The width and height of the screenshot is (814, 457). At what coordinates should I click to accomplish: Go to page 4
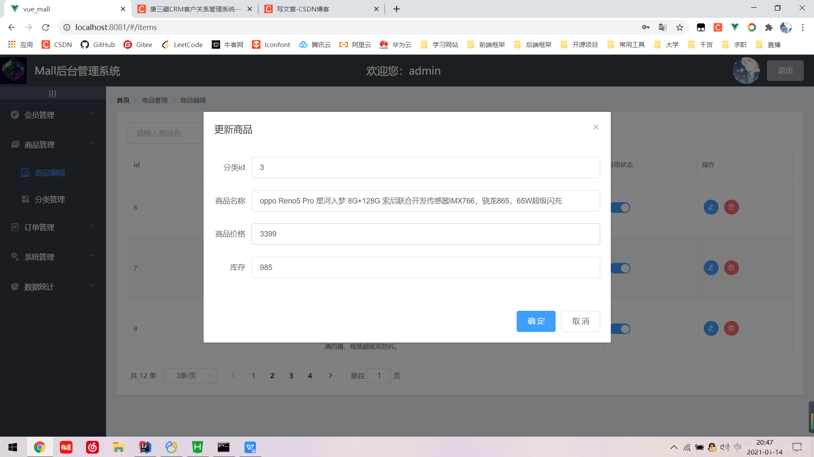tap(310, 376)
